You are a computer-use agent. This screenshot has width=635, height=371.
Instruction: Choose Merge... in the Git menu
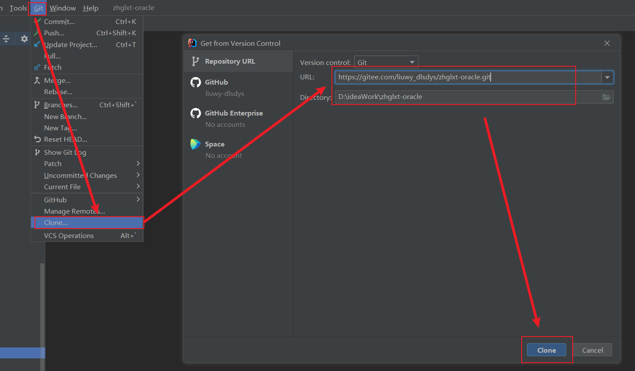click(x=87, y=80)
